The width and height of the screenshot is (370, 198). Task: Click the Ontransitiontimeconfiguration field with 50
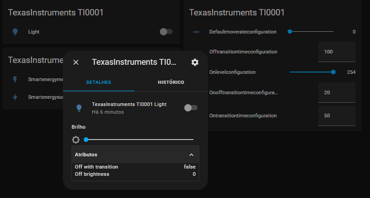[x=337, y=116]
